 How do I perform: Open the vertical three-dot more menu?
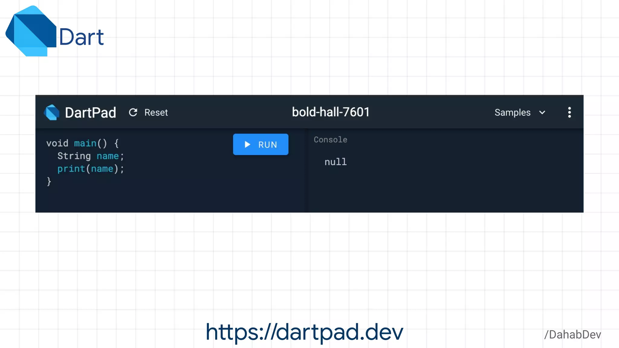[x=569, y=112]
